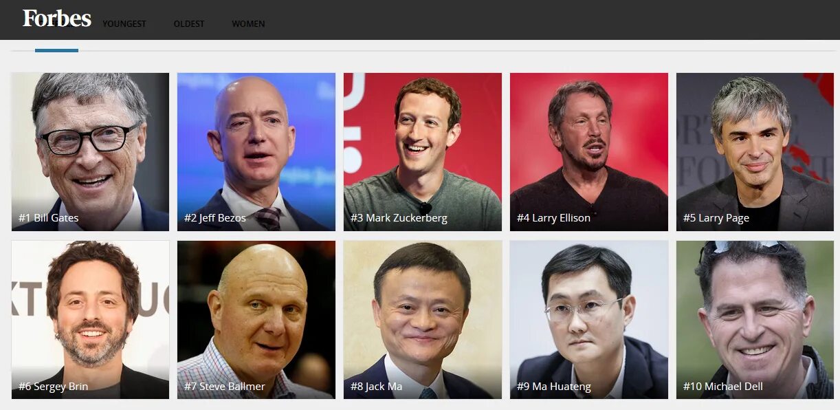The width and height of the screenshot is (840, 410).
Task: Open the #4 Larry Ellison profile card
Action: tap(589, 152)
